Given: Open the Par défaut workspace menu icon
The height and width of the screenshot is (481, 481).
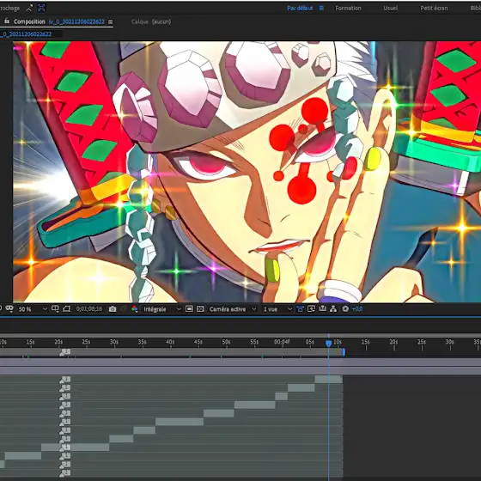Looking at the screenshot, I should 321,8.
